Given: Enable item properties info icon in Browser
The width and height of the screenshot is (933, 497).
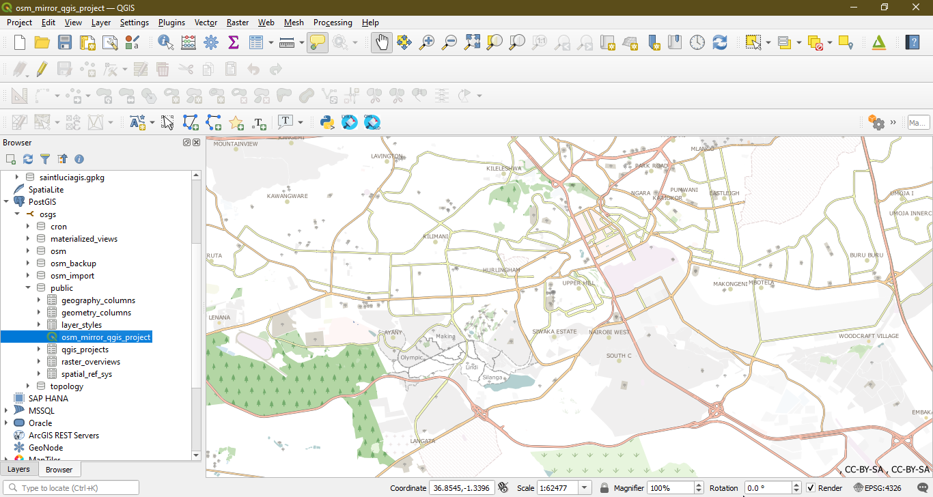Looking at the screenshot, I should (79, 159).
